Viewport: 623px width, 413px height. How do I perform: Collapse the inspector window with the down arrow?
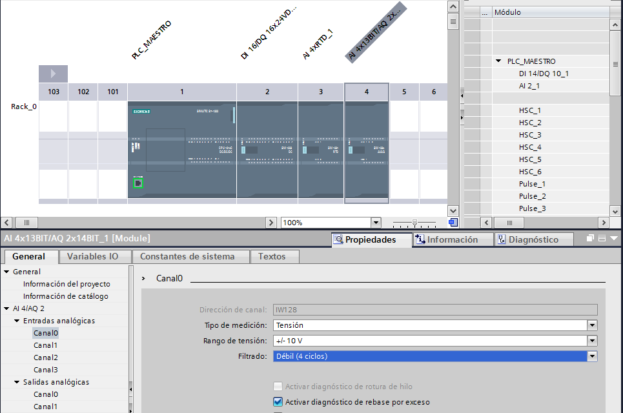click(x=613, y=239)
